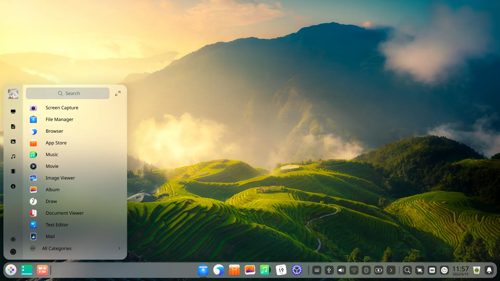This screenshot has height=281, width=500.
Task: Toggle the Wi-Fi network tray icon
Action: [354, 270]
